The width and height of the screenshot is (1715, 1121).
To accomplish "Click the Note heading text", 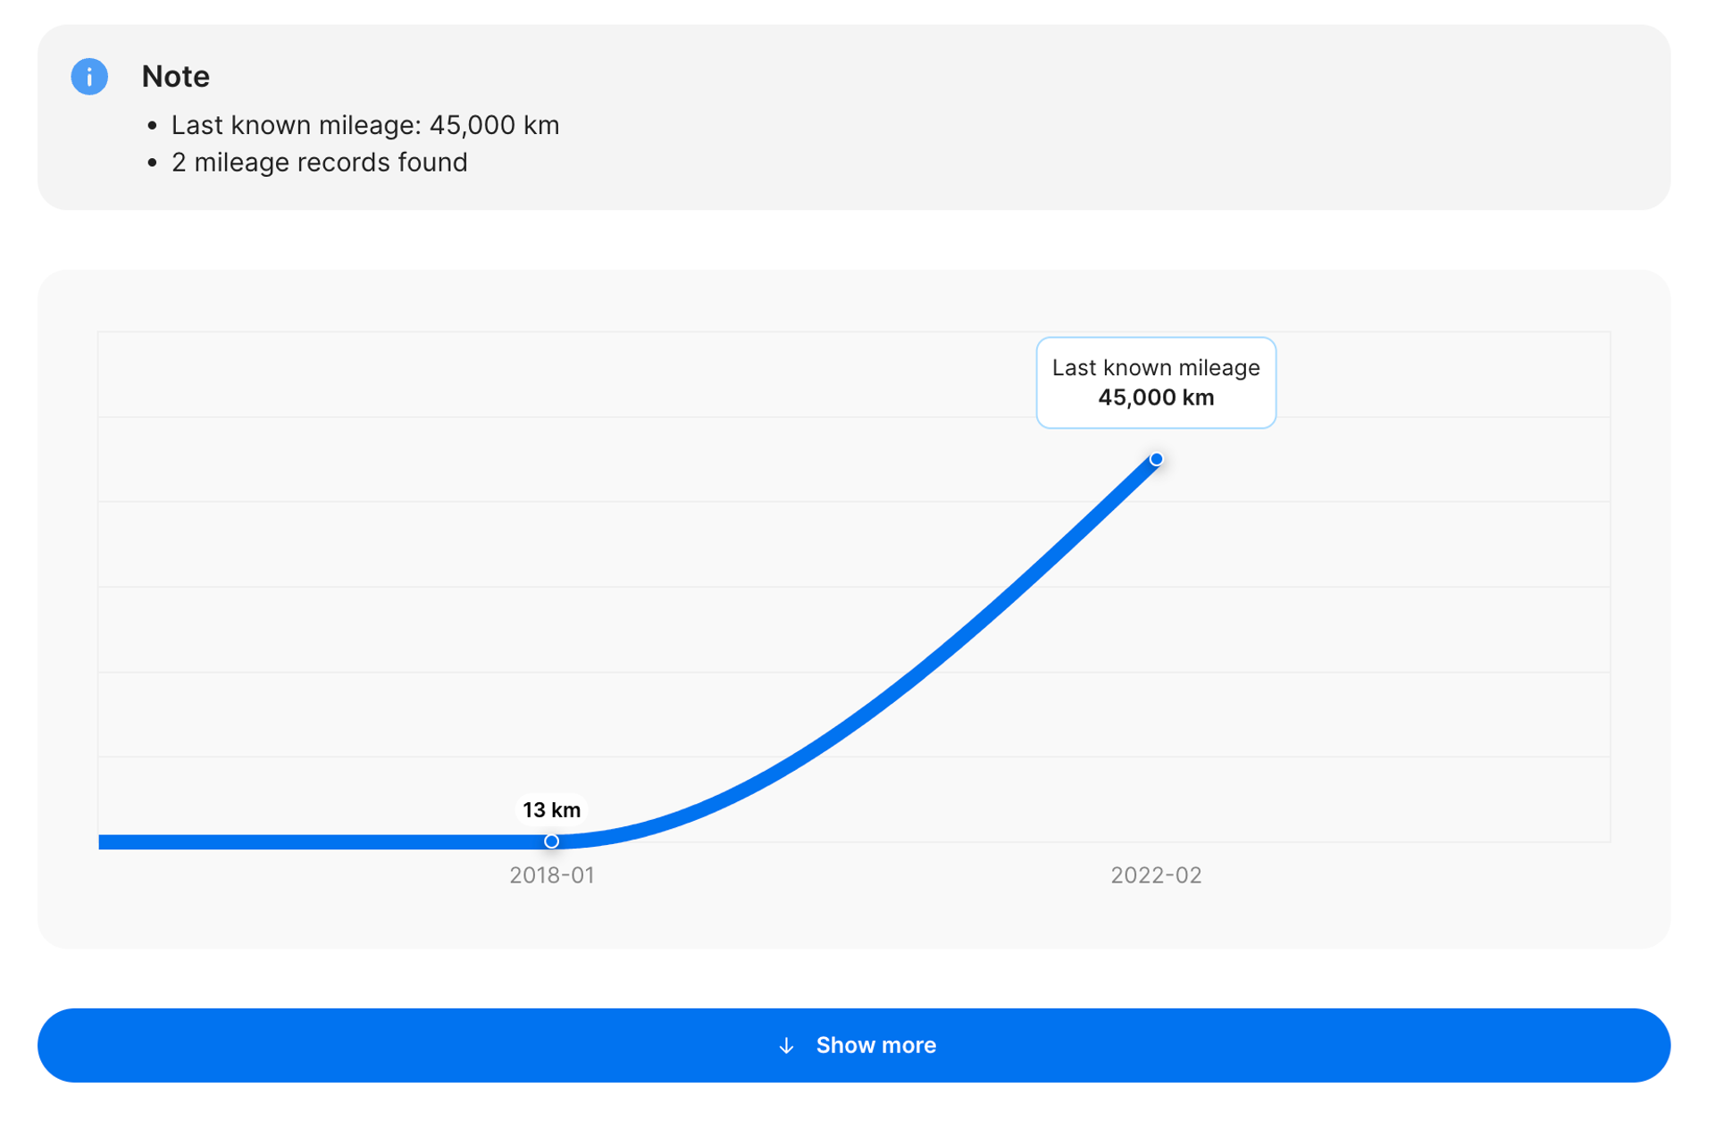I will pos(175,77).
